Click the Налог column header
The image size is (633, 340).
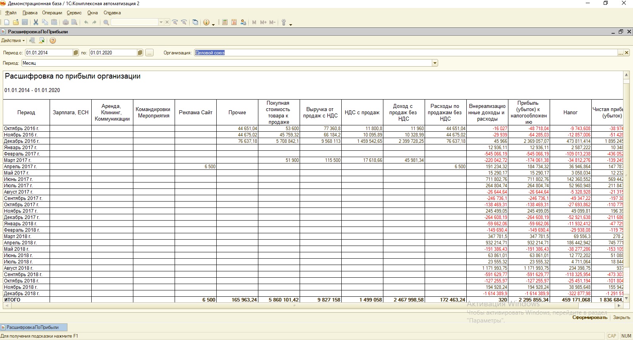[570, 112]
